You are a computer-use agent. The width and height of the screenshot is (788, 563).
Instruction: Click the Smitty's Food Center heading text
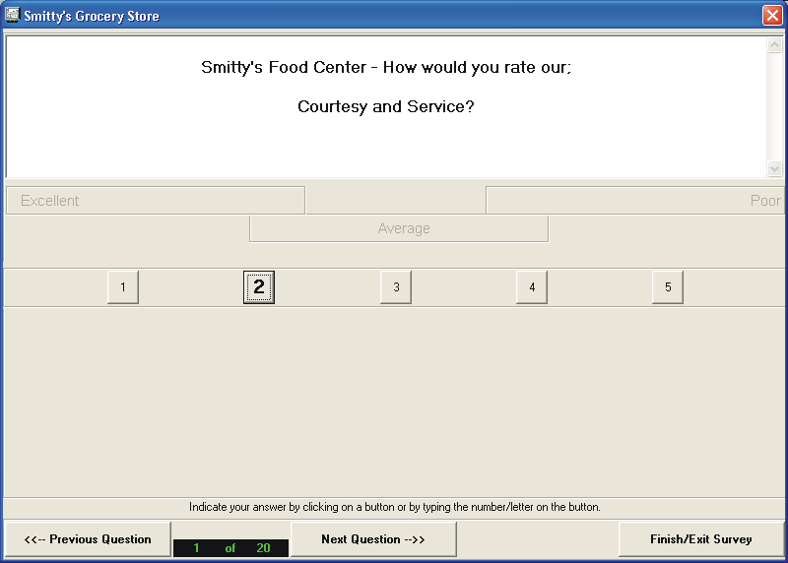[386, 67]
